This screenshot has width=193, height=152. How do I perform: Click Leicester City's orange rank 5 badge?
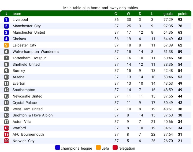coord(6,45)
